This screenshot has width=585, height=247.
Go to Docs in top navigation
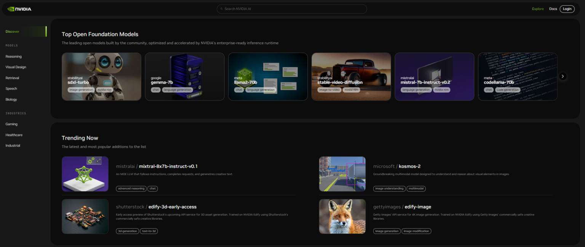point(553,9)
